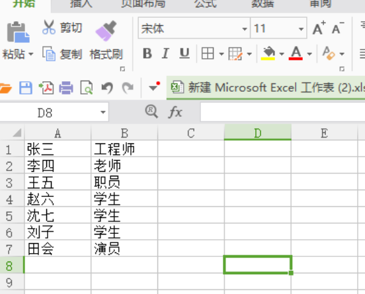
Task: Select cell containing 田会
Action: (x=58, y=248)
